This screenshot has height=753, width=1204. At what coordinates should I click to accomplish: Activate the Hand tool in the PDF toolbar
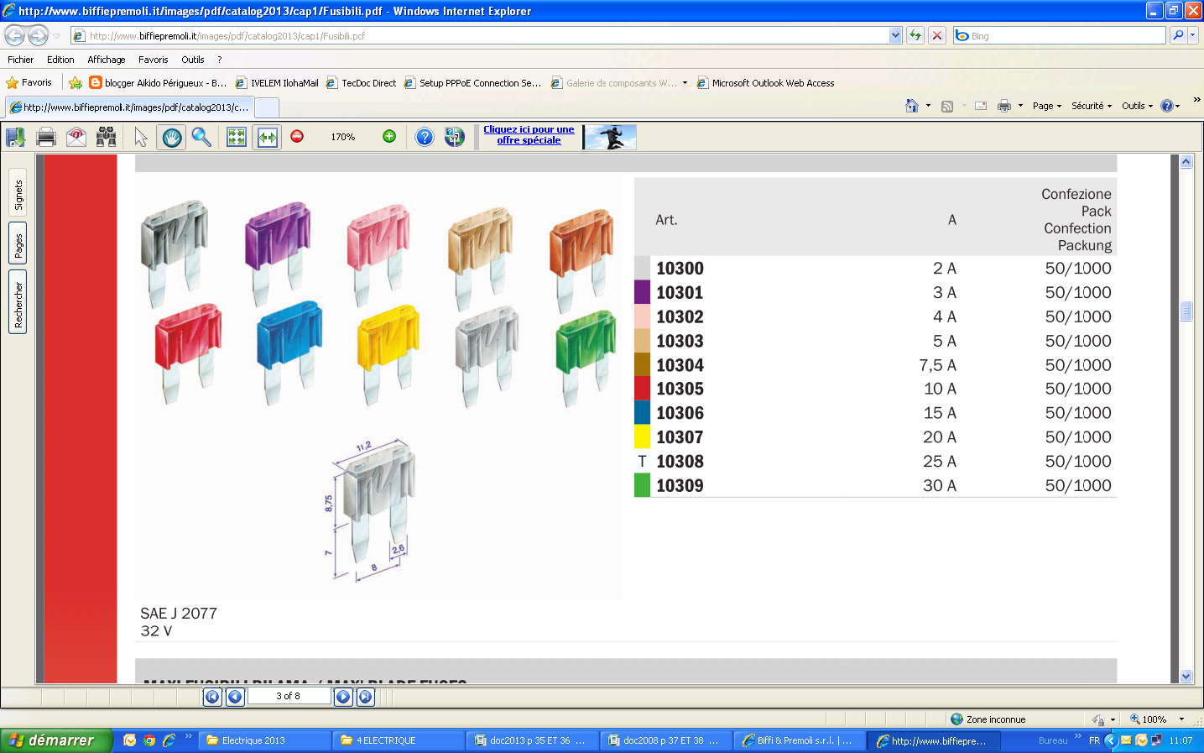(x=172, y=137)
